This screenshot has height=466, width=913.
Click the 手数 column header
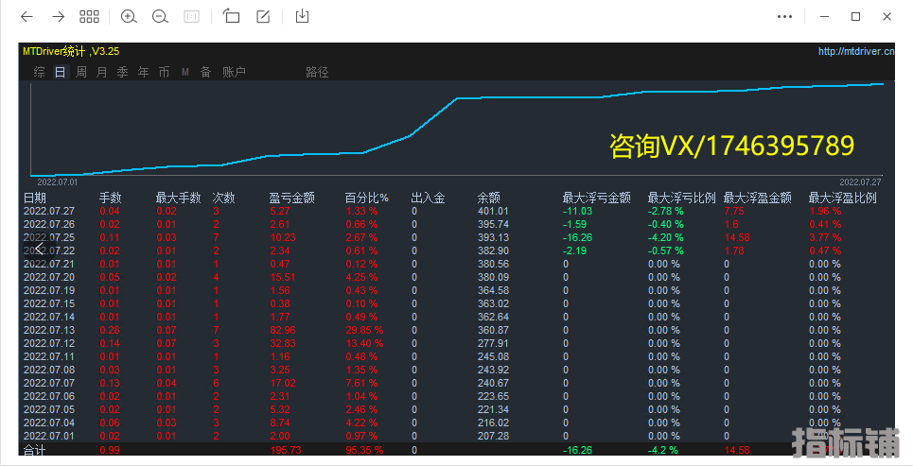tap(111, 198)
